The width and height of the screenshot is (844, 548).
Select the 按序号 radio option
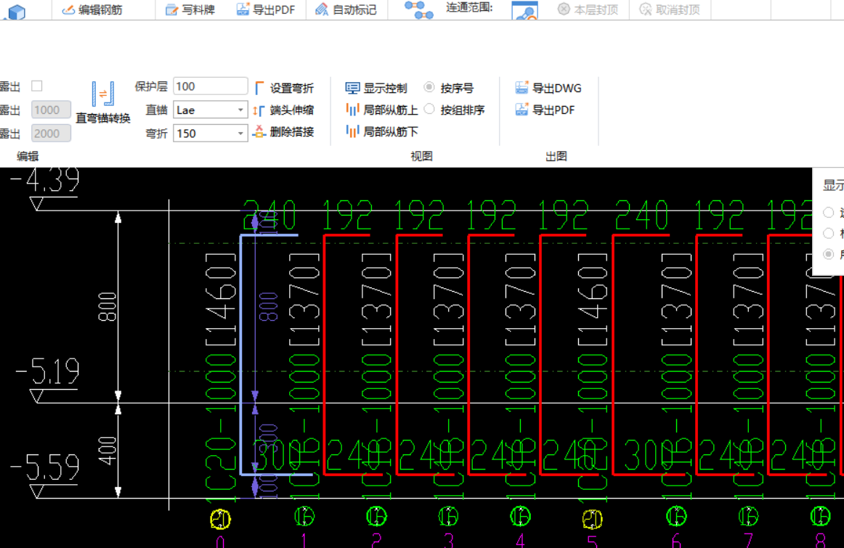click(x=450, y=88)
